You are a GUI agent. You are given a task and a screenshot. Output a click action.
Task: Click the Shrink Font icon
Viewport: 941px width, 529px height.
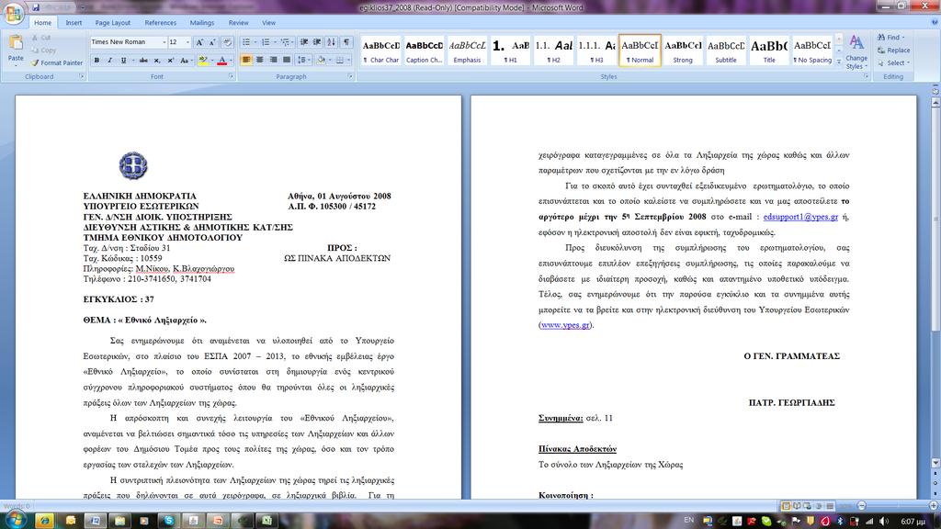tap(212, 42)
